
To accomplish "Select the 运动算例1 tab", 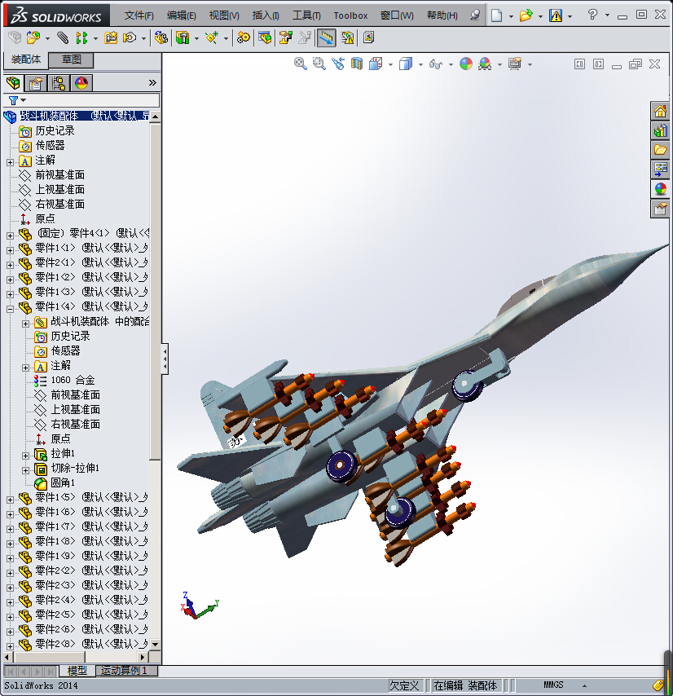I will click(126, 670).
